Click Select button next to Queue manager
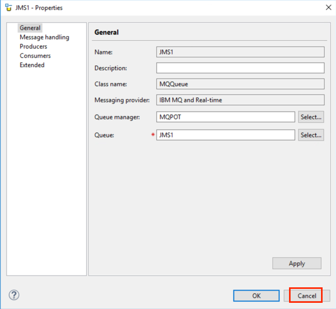Viewport: 336px width, 309px height. point(311,117)
